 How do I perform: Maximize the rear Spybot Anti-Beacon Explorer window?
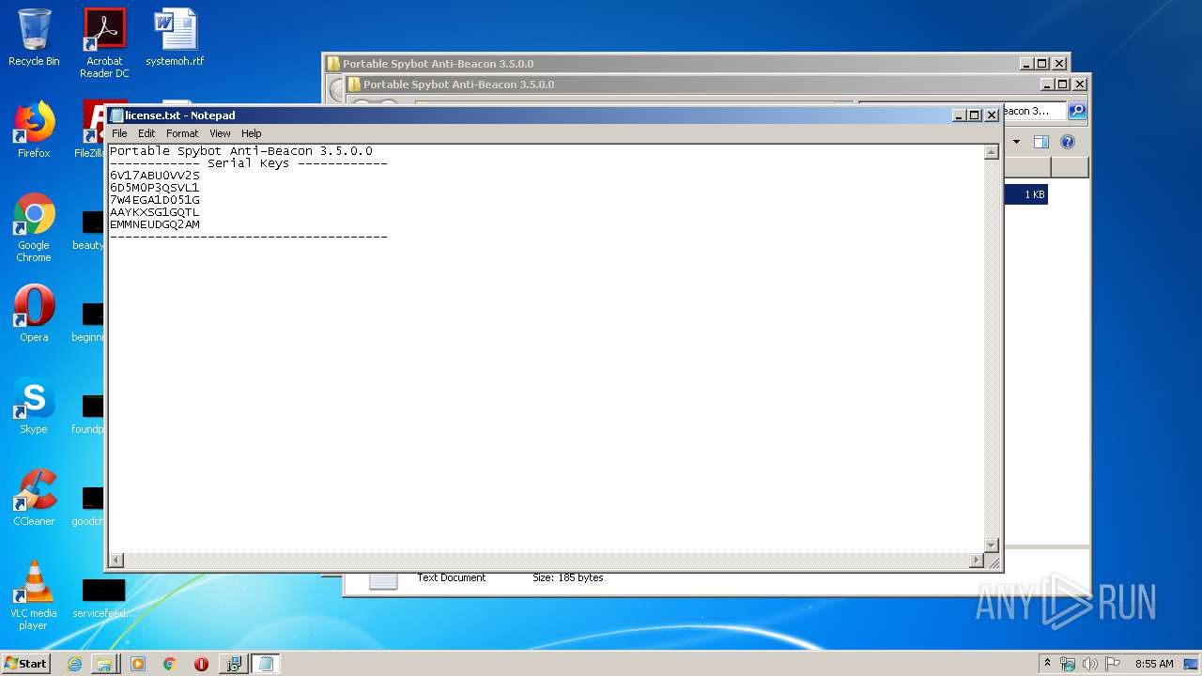click(x=1042, y=64)
